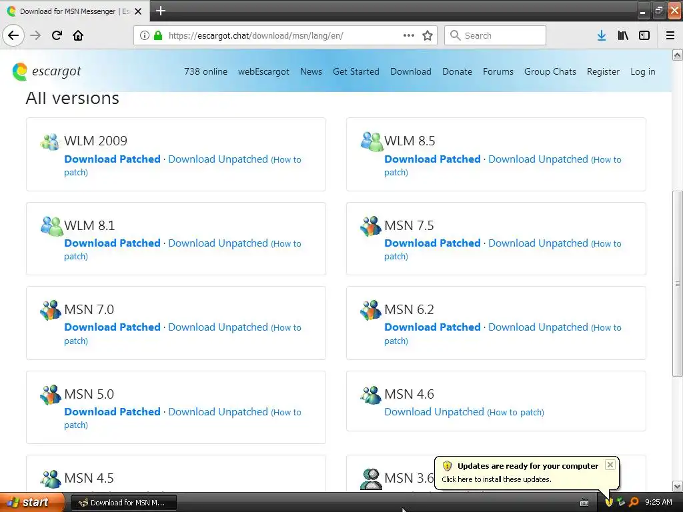Click the page scrollbar down arrow

tap(677, 486)
